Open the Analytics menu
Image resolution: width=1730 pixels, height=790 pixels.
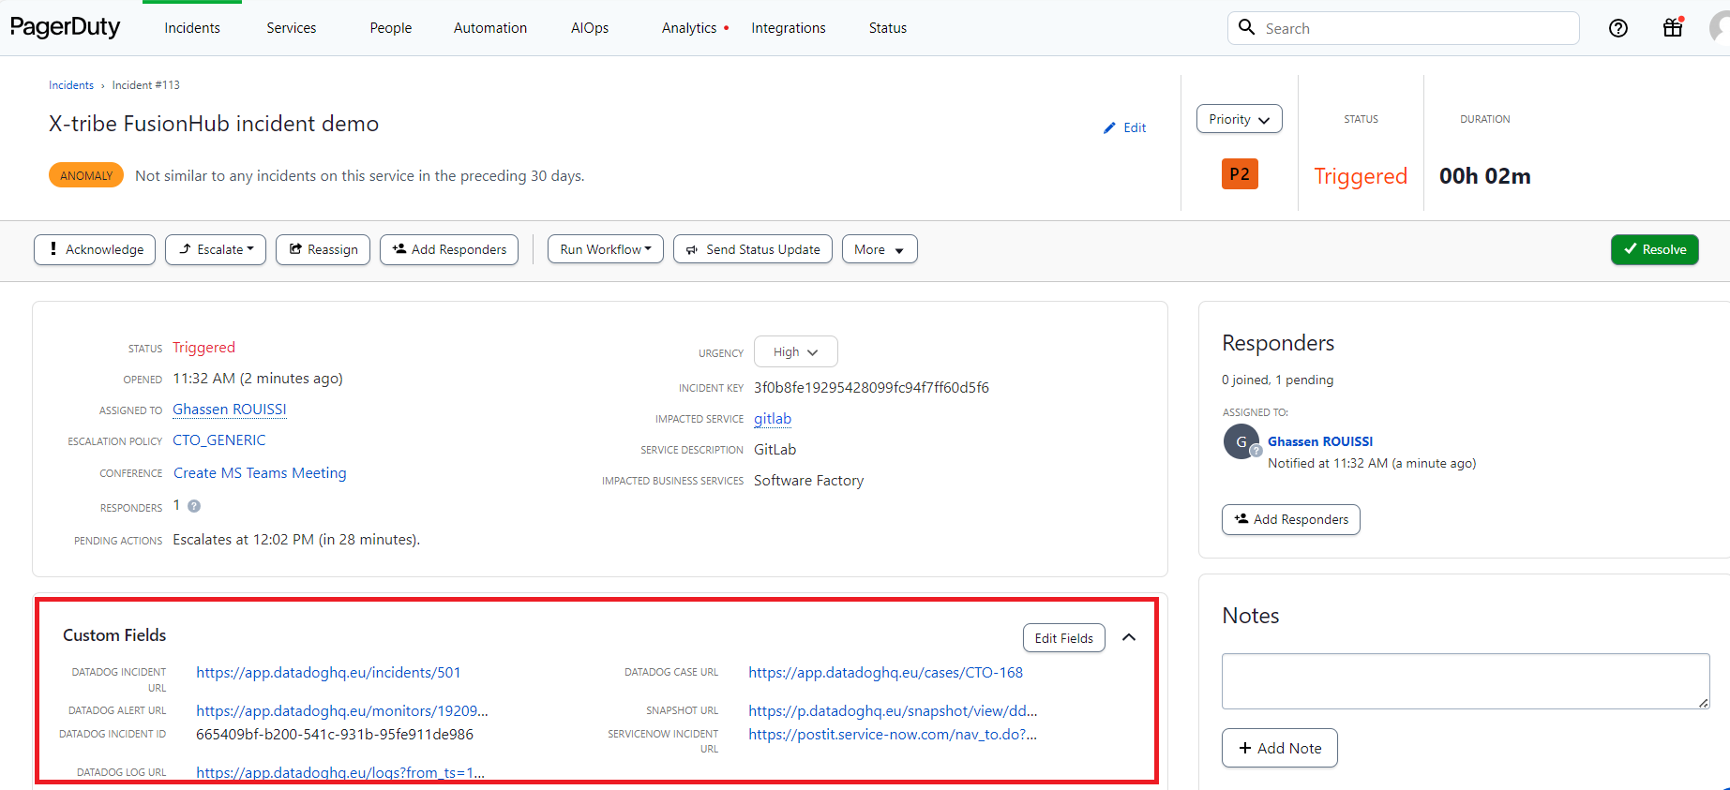click(689, 28)
